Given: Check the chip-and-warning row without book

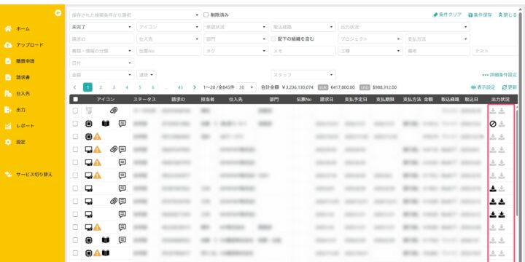Looking at the screenshot, I should click(75, 136).
